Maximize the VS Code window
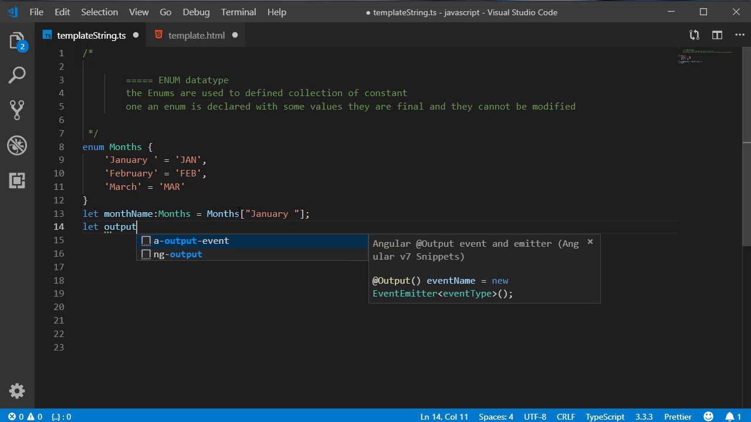751x422 pixels. 703,12
